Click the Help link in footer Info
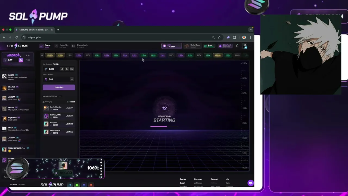The width and height of the screenshot is (348, 196). click(x=227, y=183)
